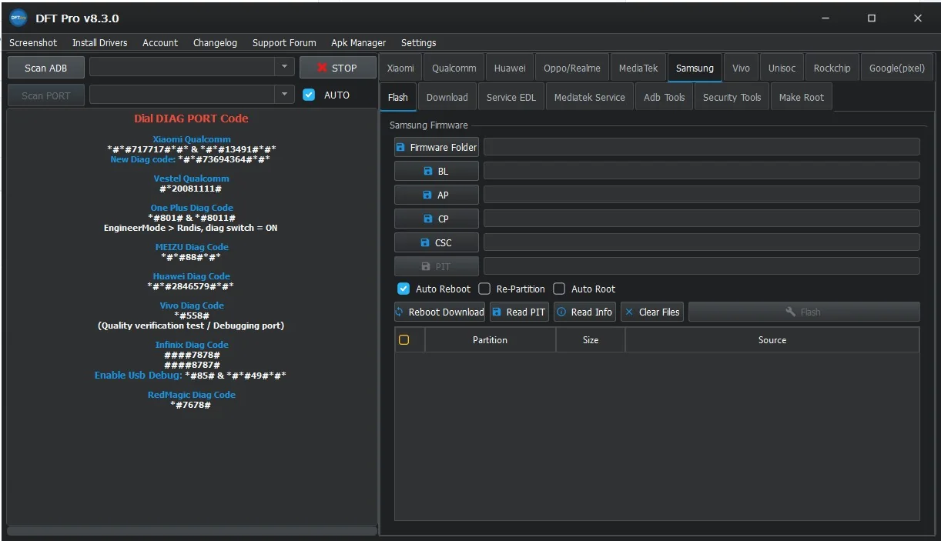Click the Partition column header
Screen dimensions: 941x541
tap(491, 339)
